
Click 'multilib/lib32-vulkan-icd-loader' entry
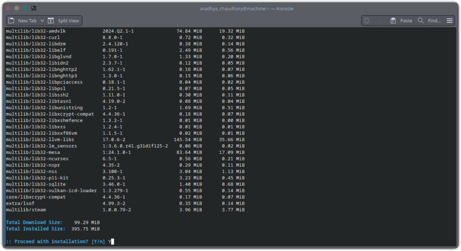pos(51,190)
